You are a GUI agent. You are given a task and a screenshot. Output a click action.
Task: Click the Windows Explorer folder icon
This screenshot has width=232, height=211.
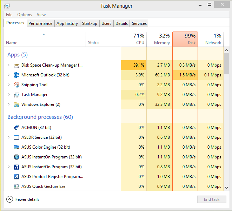pyautogui.click(x=16, y=104)
